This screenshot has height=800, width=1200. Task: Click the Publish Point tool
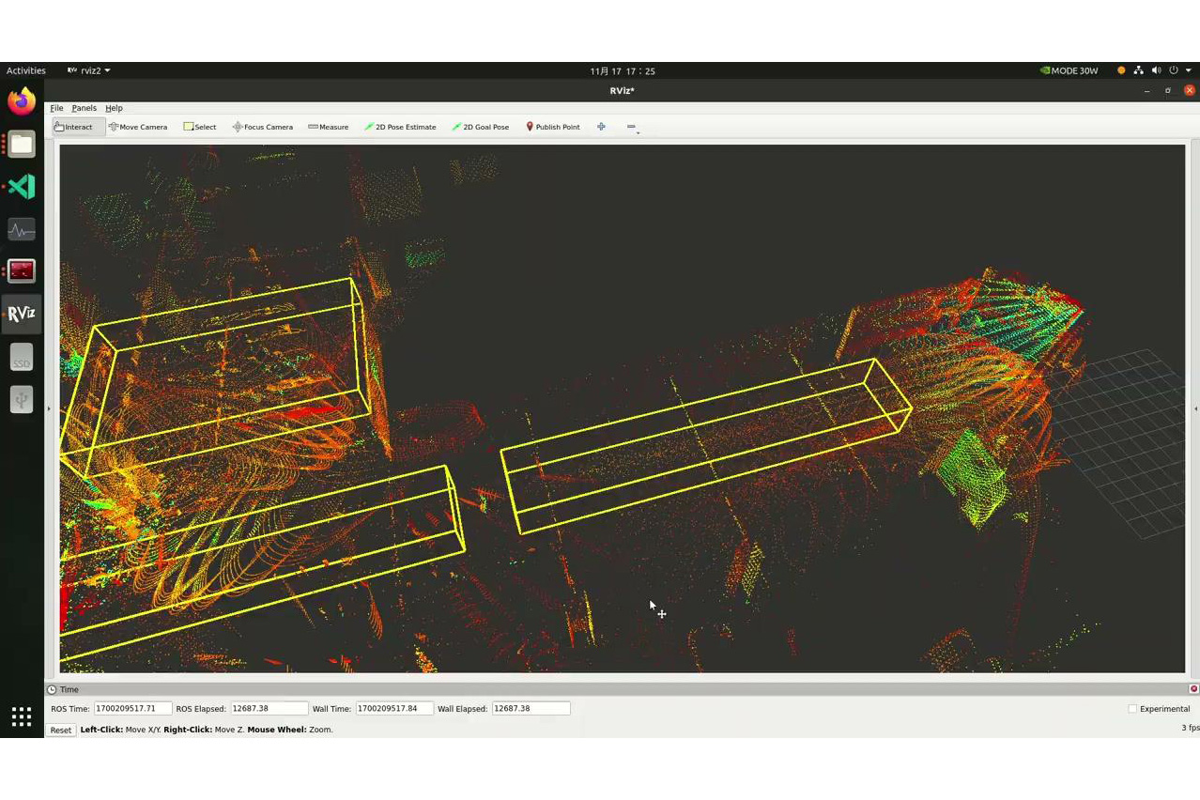click(x=552, y=127)
